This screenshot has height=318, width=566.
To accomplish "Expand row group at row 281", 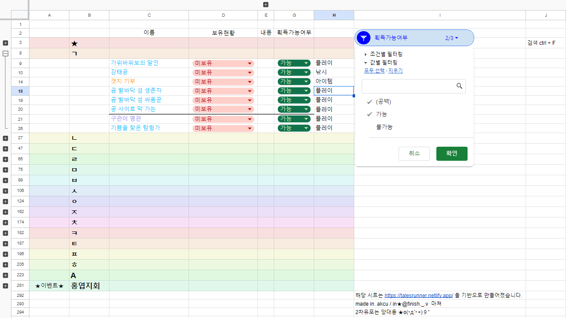I will coord(6,286).
